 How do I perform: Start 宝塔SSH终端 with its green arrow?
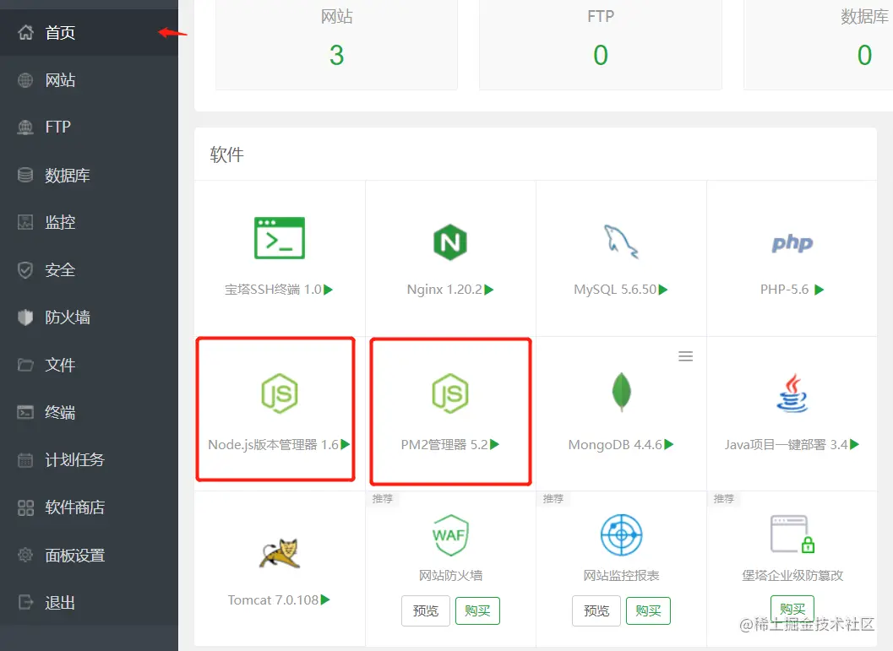pos(328,290)
